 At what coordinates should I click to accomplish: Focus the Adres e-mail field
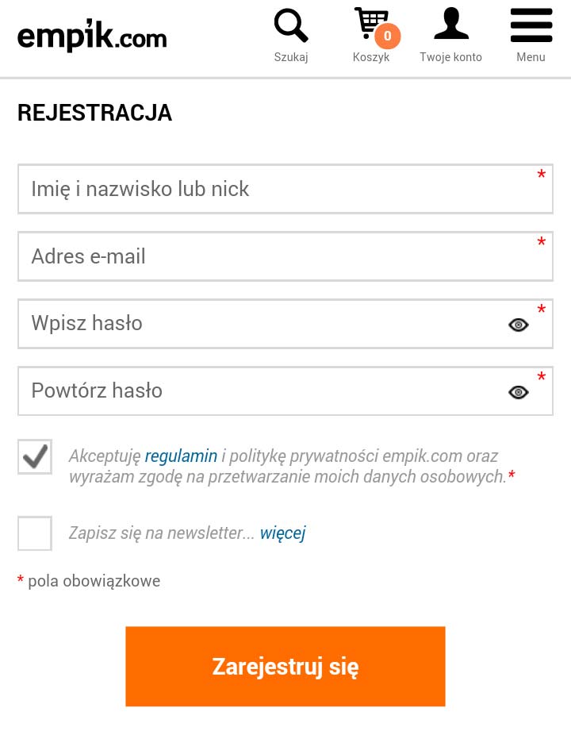click(x=285, y=256)
